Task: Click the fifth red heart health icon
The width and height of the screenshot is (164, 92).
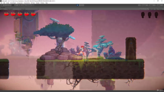Action: coord(33,14)
